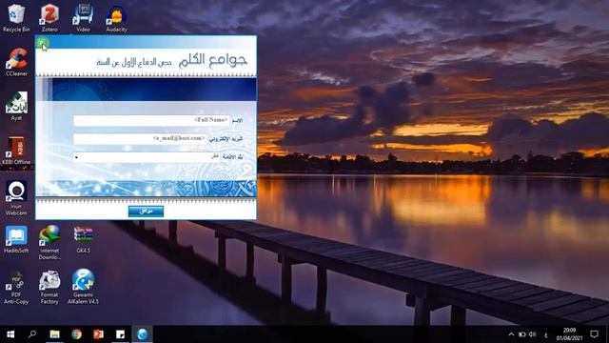Launch HadithSoft from the desktop
Image resolution: width=609 pixels, height=343 pixels.
16,239
